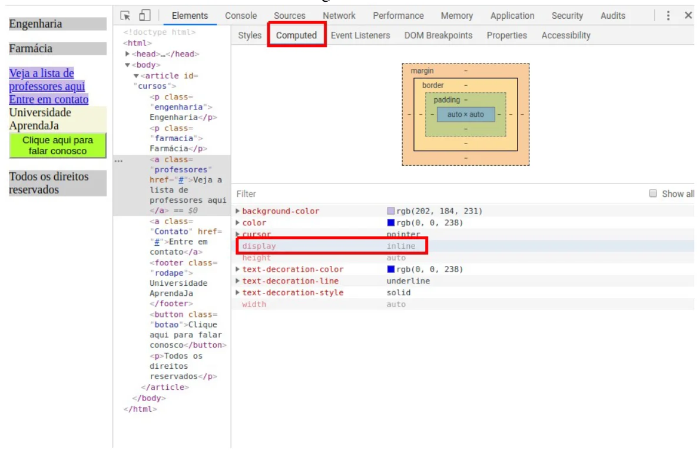The height and width of the screenshot is (454, 699).
Task: Open the Memory tab
Action: (456, 15)
